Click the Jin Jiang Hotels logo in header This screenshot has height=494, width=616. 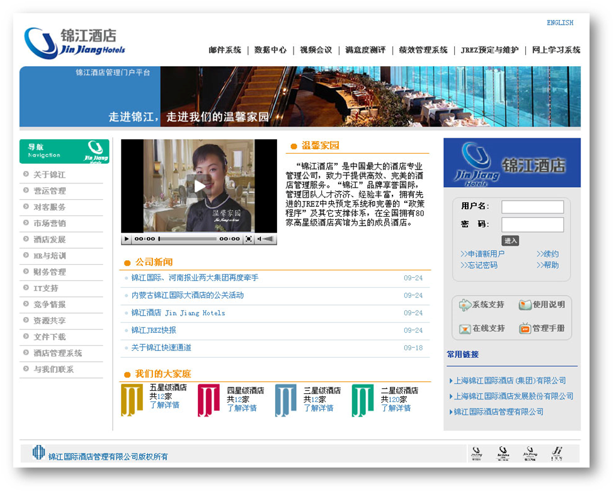pyautogui.click(x=75, y=43)
